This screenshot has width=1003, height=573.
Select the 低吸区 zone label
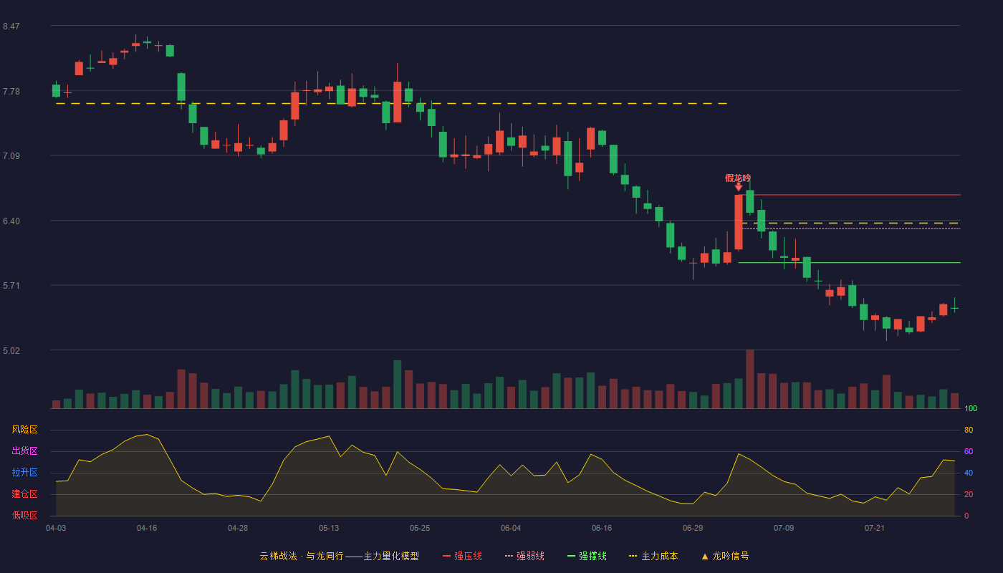[24, 515]
